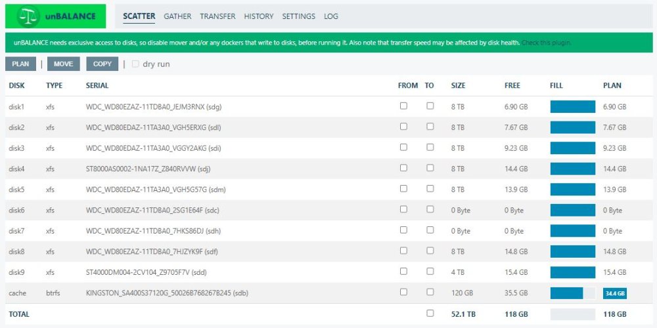
Task: Select serial ST8000AS0002-1NA17Z_Z840RVVW (sdj)
Action: [148, 169]
